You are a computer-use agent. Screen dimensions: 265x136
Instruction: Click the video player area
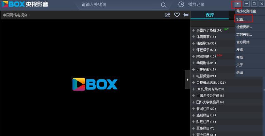point(95,78)
